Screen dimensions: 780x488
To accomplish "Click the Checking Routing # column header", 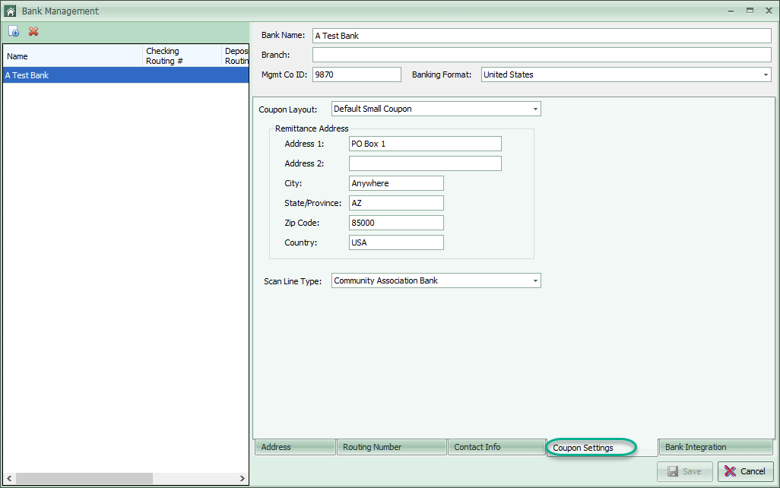I will click(x=182, y=55).
